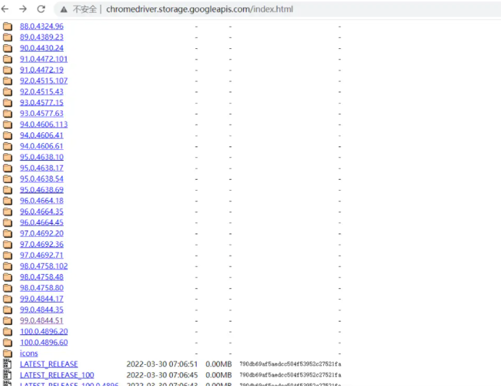Image resolution: width=501 pixels, height=390 pixels.
Task: Click folder icon beside 94.0.4606.113
Action: (x=7, y=124)
